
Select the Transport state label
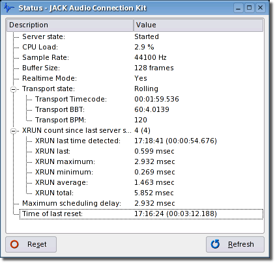48,89
